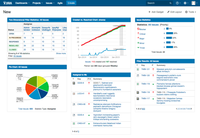
Task: Click the Add Gadget button
Action: click(x=156, y=12)
